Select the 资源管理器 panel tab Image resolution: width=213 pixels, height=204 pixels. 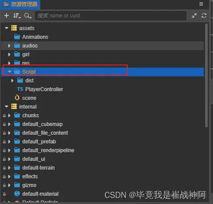click(x=20, y=4)
